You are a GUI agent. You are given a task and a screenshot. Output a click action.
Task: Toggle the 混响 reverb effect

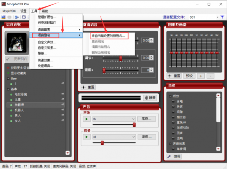[x=173, y=138]
